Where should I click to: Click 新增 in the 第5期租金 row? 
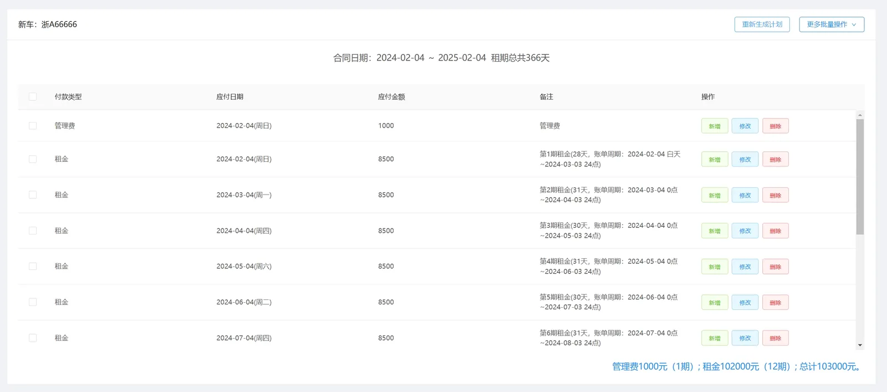(715, 302)
